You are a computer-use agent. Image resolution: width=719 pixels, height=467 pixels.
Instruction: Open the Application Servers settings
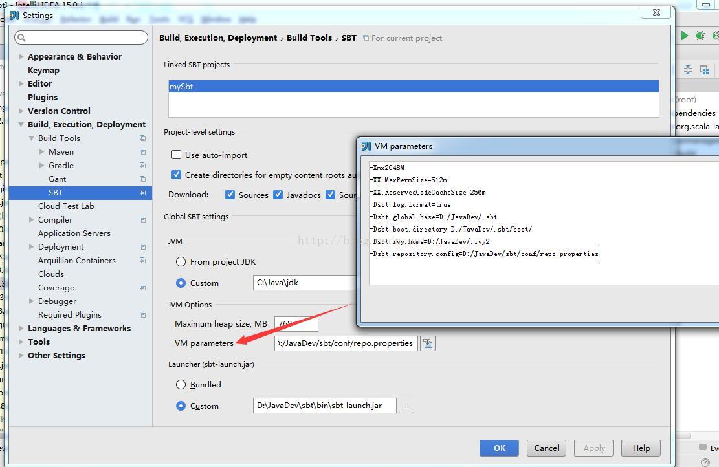74,234
